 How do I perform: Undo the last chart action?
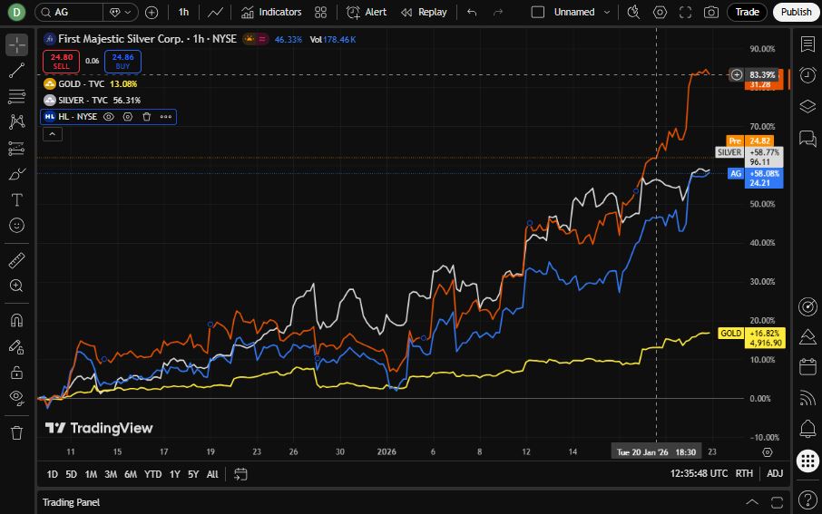[x=472, y=12]
